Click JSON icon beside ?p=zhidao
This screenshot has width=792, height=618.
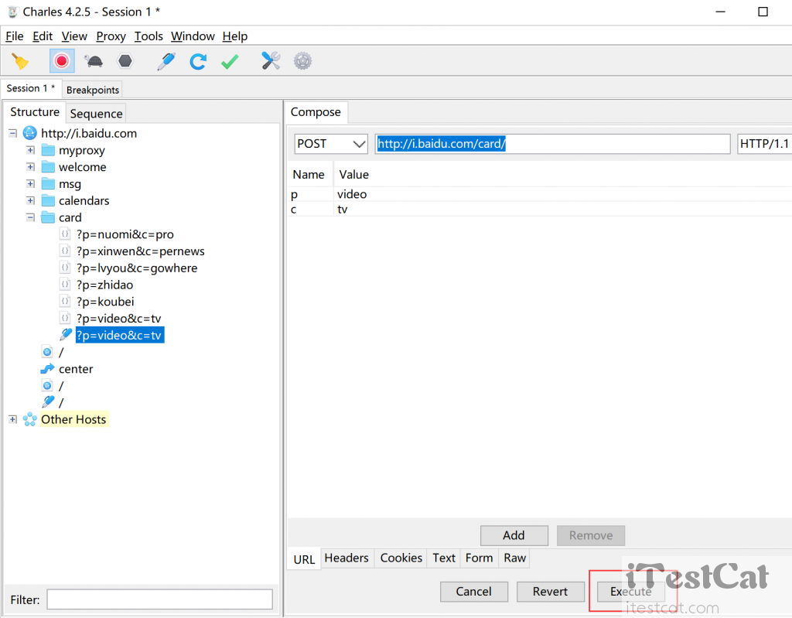(65, 285)
